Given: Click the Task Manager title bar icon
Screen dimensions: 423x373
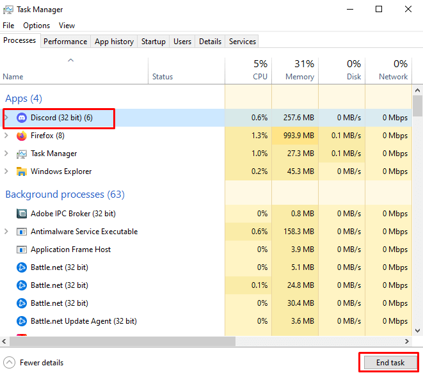Looking at the screenshot, I should pyautogui.click(x=8, y=10).
